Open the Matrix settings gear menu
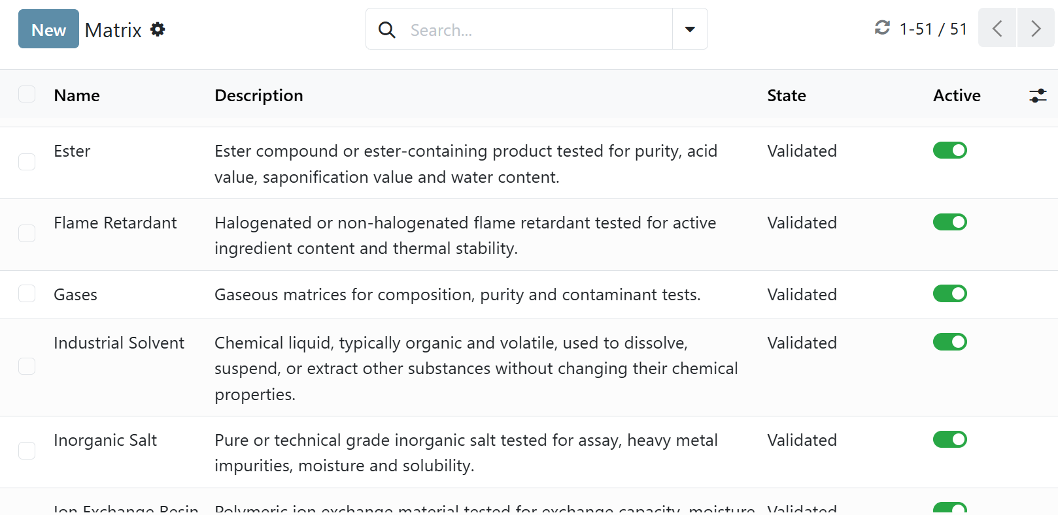 [158, 29]
